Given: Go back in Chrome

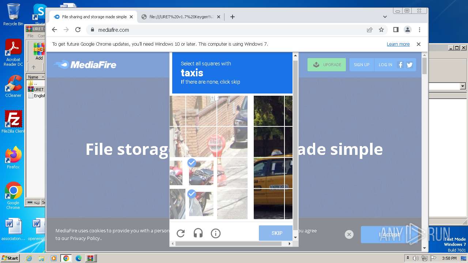Looking at the screenshot, I should click(x=54, y=30).
